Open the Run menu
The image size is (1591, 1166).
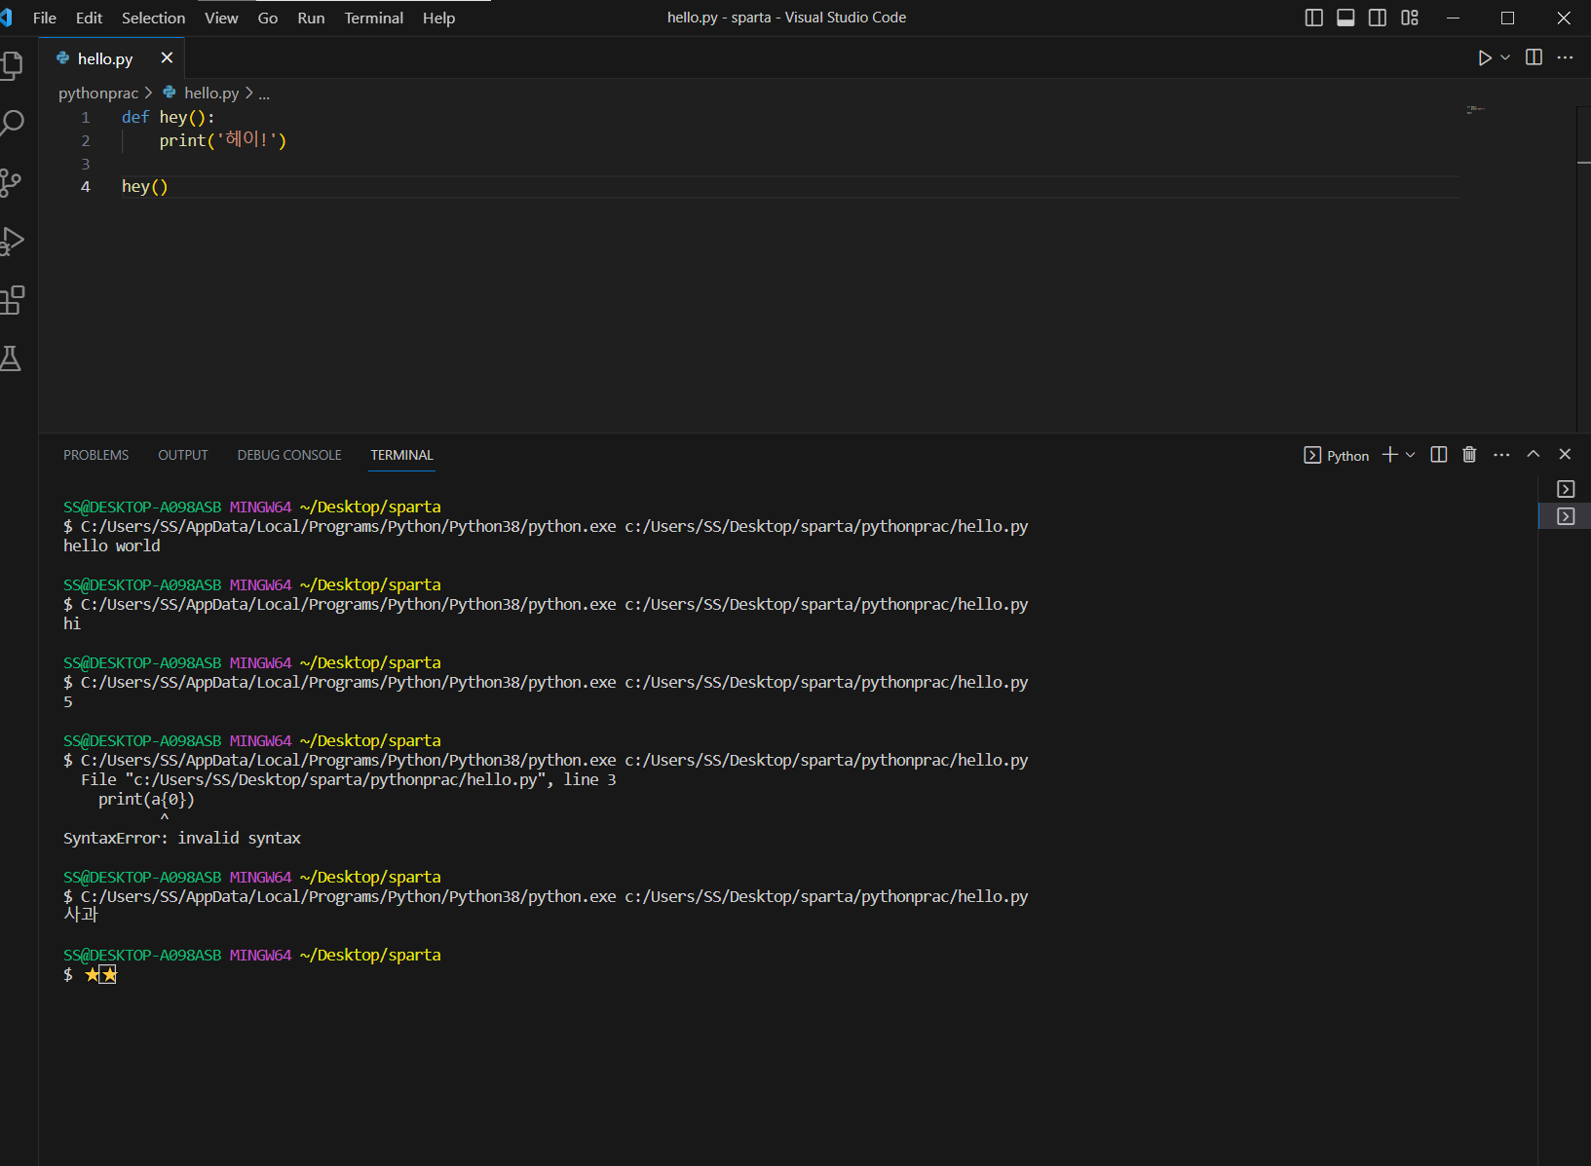point(311,18)
